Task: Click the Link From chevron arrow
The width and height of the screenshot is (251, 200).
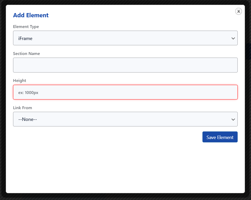Action: pos(233,119)
